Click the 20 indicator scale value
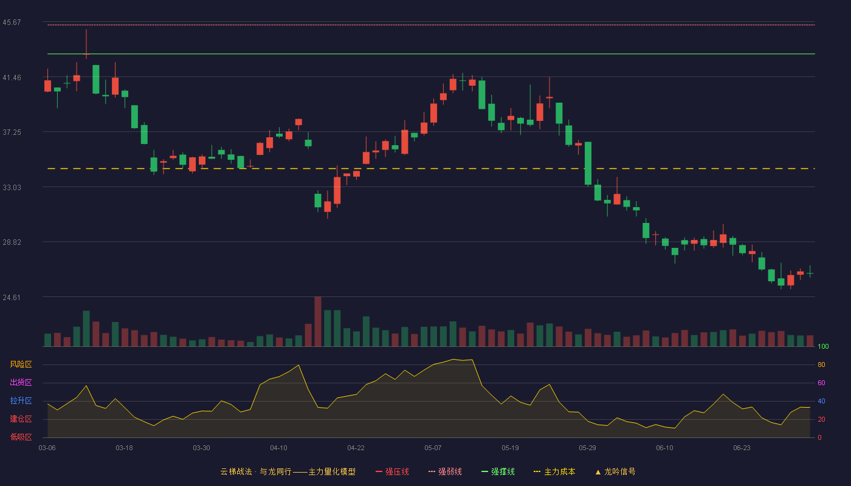 [x=821, y=420]
